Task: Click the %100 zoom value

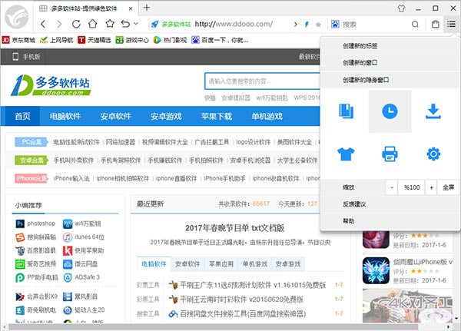Action: [x=412, y=187]
